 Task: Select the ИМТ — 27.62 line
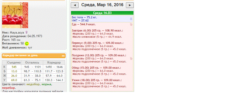point(80,20)
